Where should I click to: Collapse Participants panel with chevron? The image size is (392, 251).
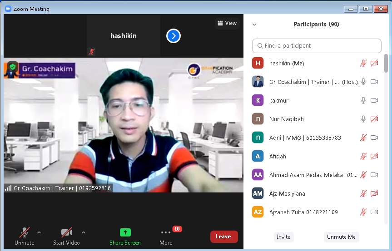click(254, 25)
